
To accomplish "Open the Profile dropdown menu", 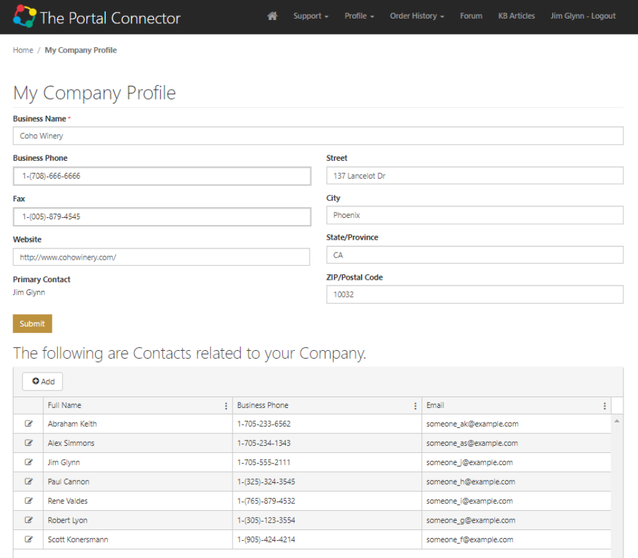I will point(359,16).
